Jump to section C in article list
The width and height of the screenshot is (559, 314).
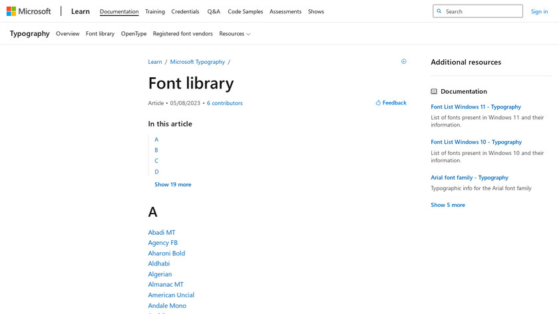[156, 161]
